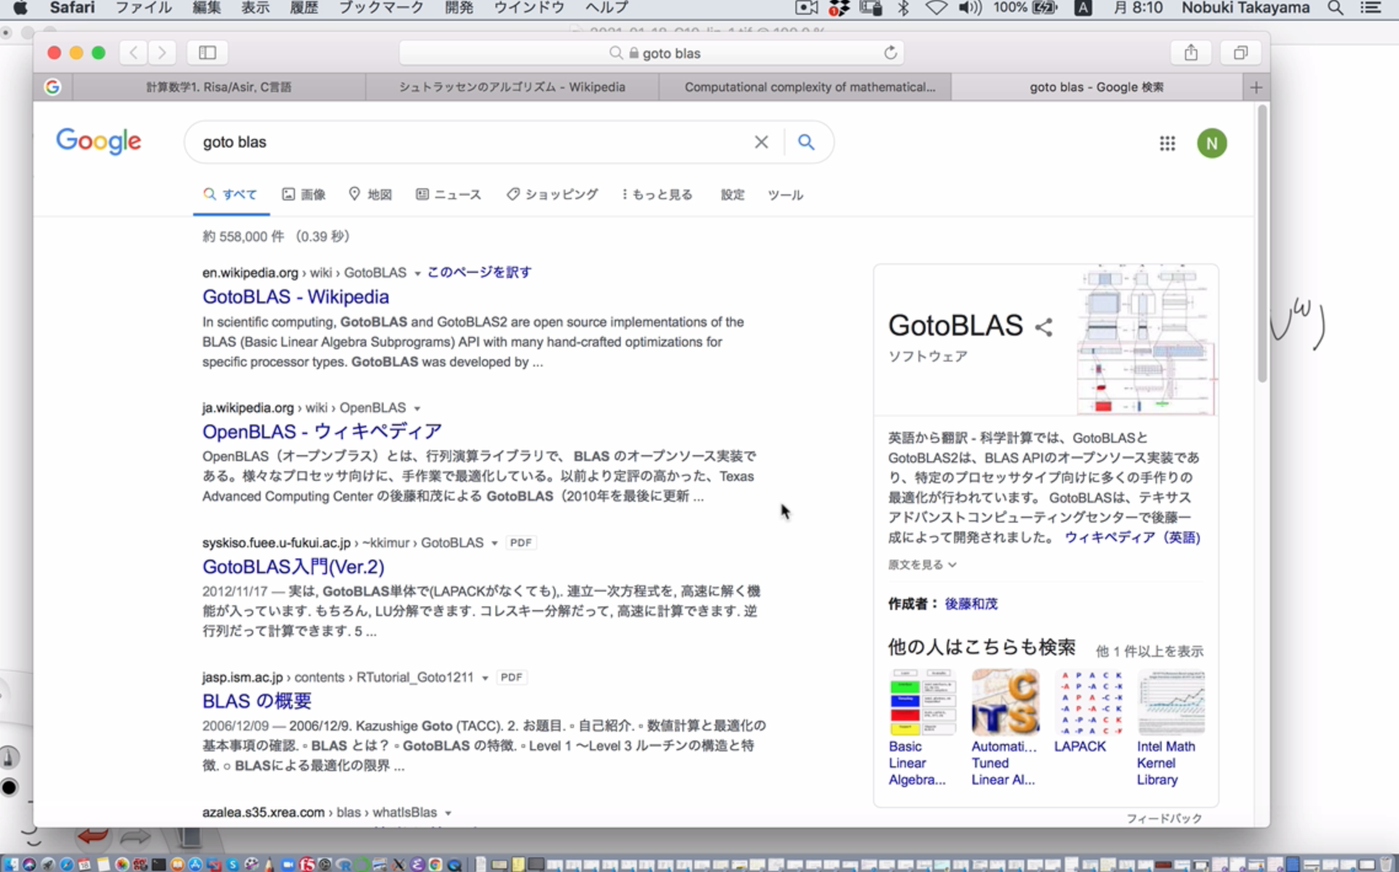Viewport: 1399px width, 872px height.
Task: Open the Safari share button
Action: [1191, 53]
